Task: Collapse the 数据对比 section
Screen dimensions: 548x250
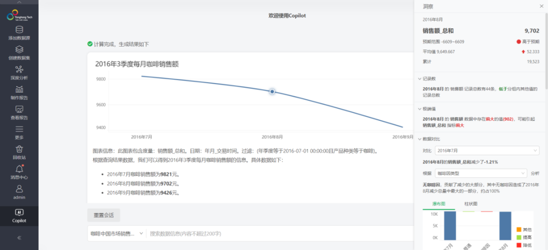Action: click(x=419, y=139)
